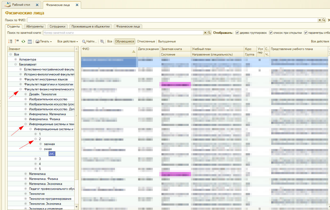Click magnifier icon in ФИО search field
Screen dimensions: 330x210
(x=324, y=20)
